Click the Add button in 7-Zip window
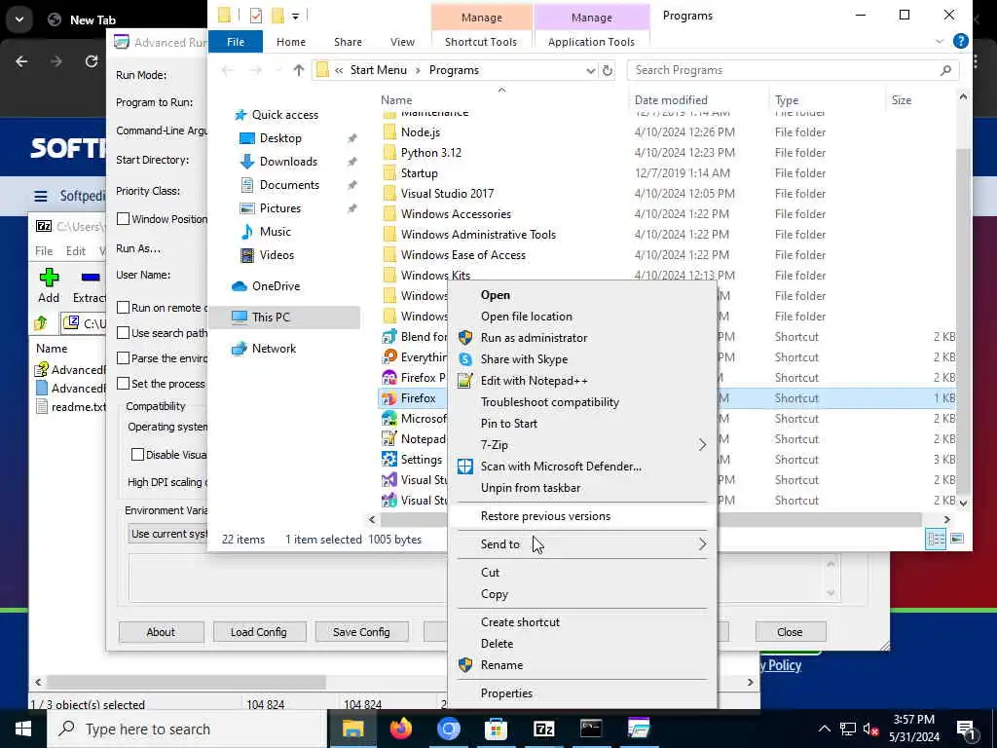Image resolution: width=997 pixels, height=748 pixels. coord(49,285)
